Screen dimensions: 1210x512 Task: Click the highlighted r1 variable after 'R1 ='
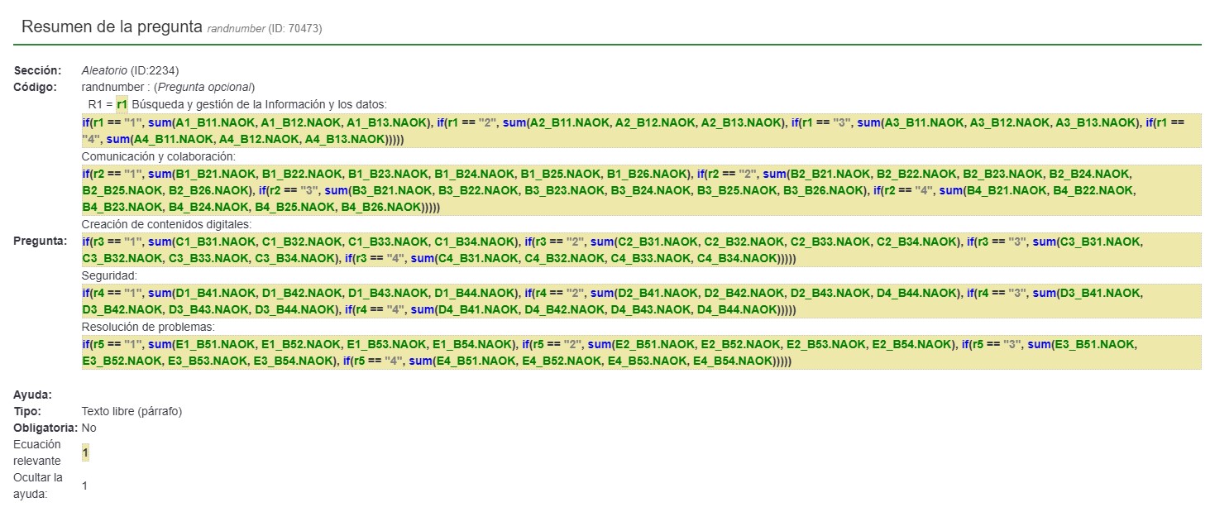pyautogui.click(x=122, y=104)
